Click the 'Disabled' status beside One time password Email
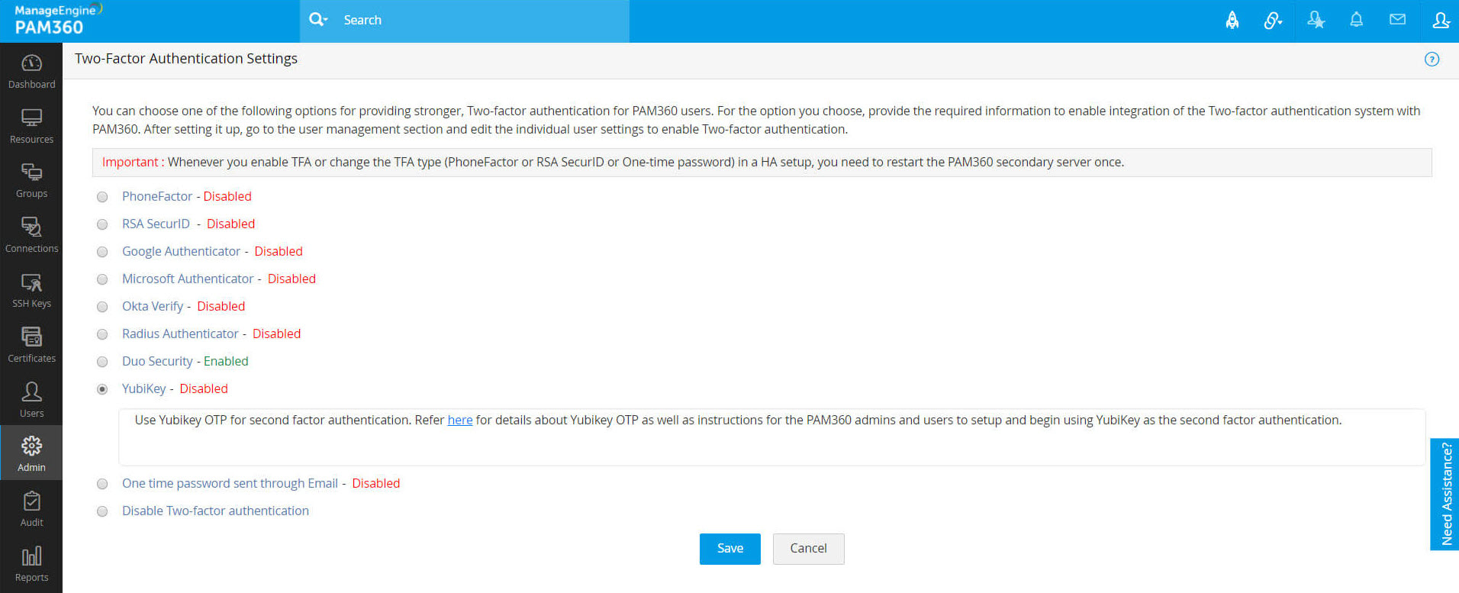This screenshot has height=593, width=1459. pos(376,483)
